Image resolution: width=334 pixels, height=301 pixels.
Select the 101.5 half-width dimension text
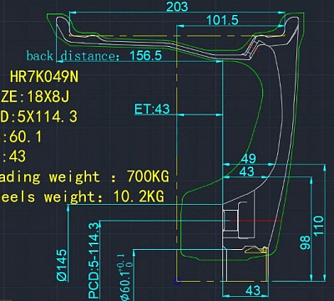pyautogui.click(x=222, y=20)
